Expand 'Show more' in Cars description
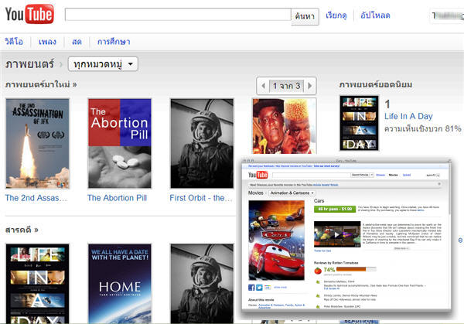This screenshot has width=464, height=324. [x=401, y=248]
